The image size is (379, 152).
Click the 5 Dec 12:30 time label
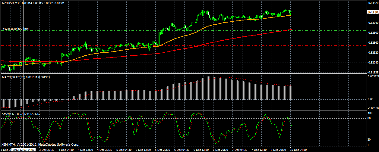(x=144, y=150)
